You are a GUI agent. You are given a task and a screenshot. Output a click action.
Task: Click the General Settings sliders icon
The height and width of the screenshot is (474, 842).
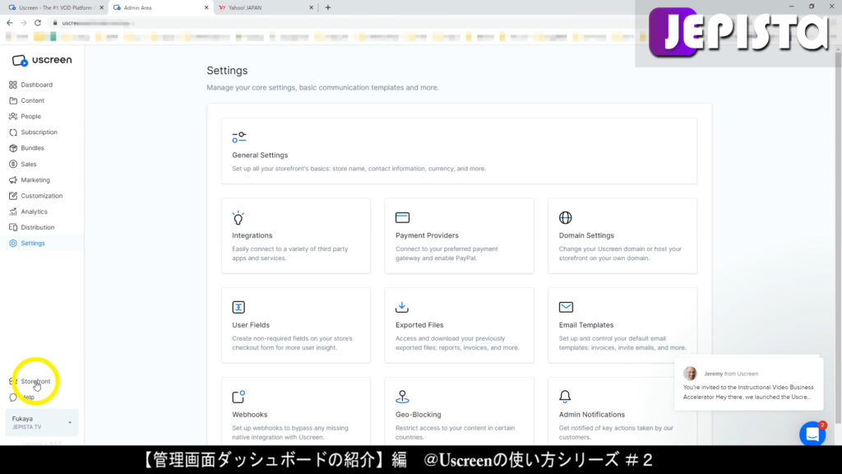tap(239, 137)
